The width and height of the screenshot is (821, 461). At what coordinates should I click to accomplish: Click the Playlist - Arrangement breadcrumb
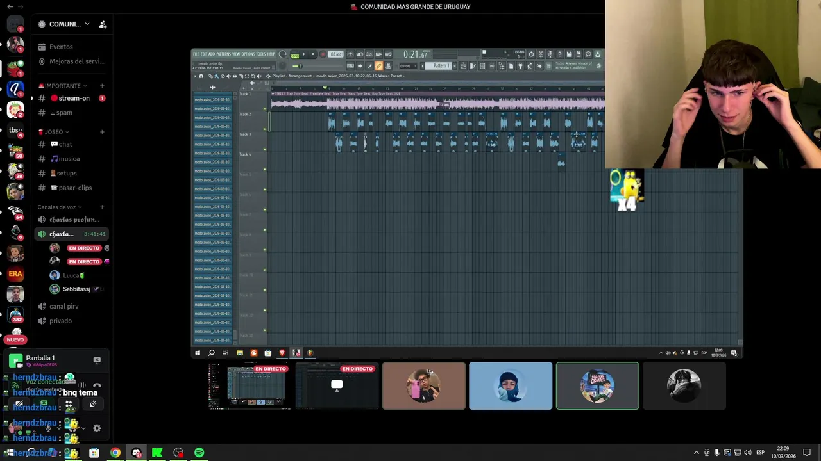coord(292,76)
